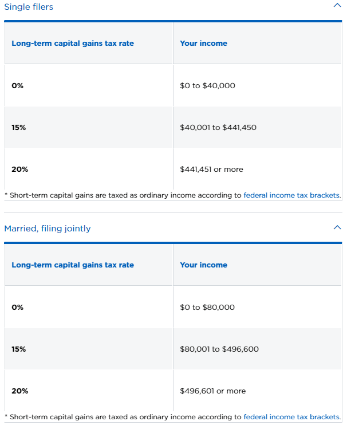The height and width of the screenshot is (425, 347).
Task: Select the $0 to $80,000 income cell
Action: point(207,308)
